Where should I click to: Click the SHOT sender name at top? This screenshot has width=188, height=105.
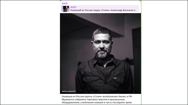pos(65,3)
